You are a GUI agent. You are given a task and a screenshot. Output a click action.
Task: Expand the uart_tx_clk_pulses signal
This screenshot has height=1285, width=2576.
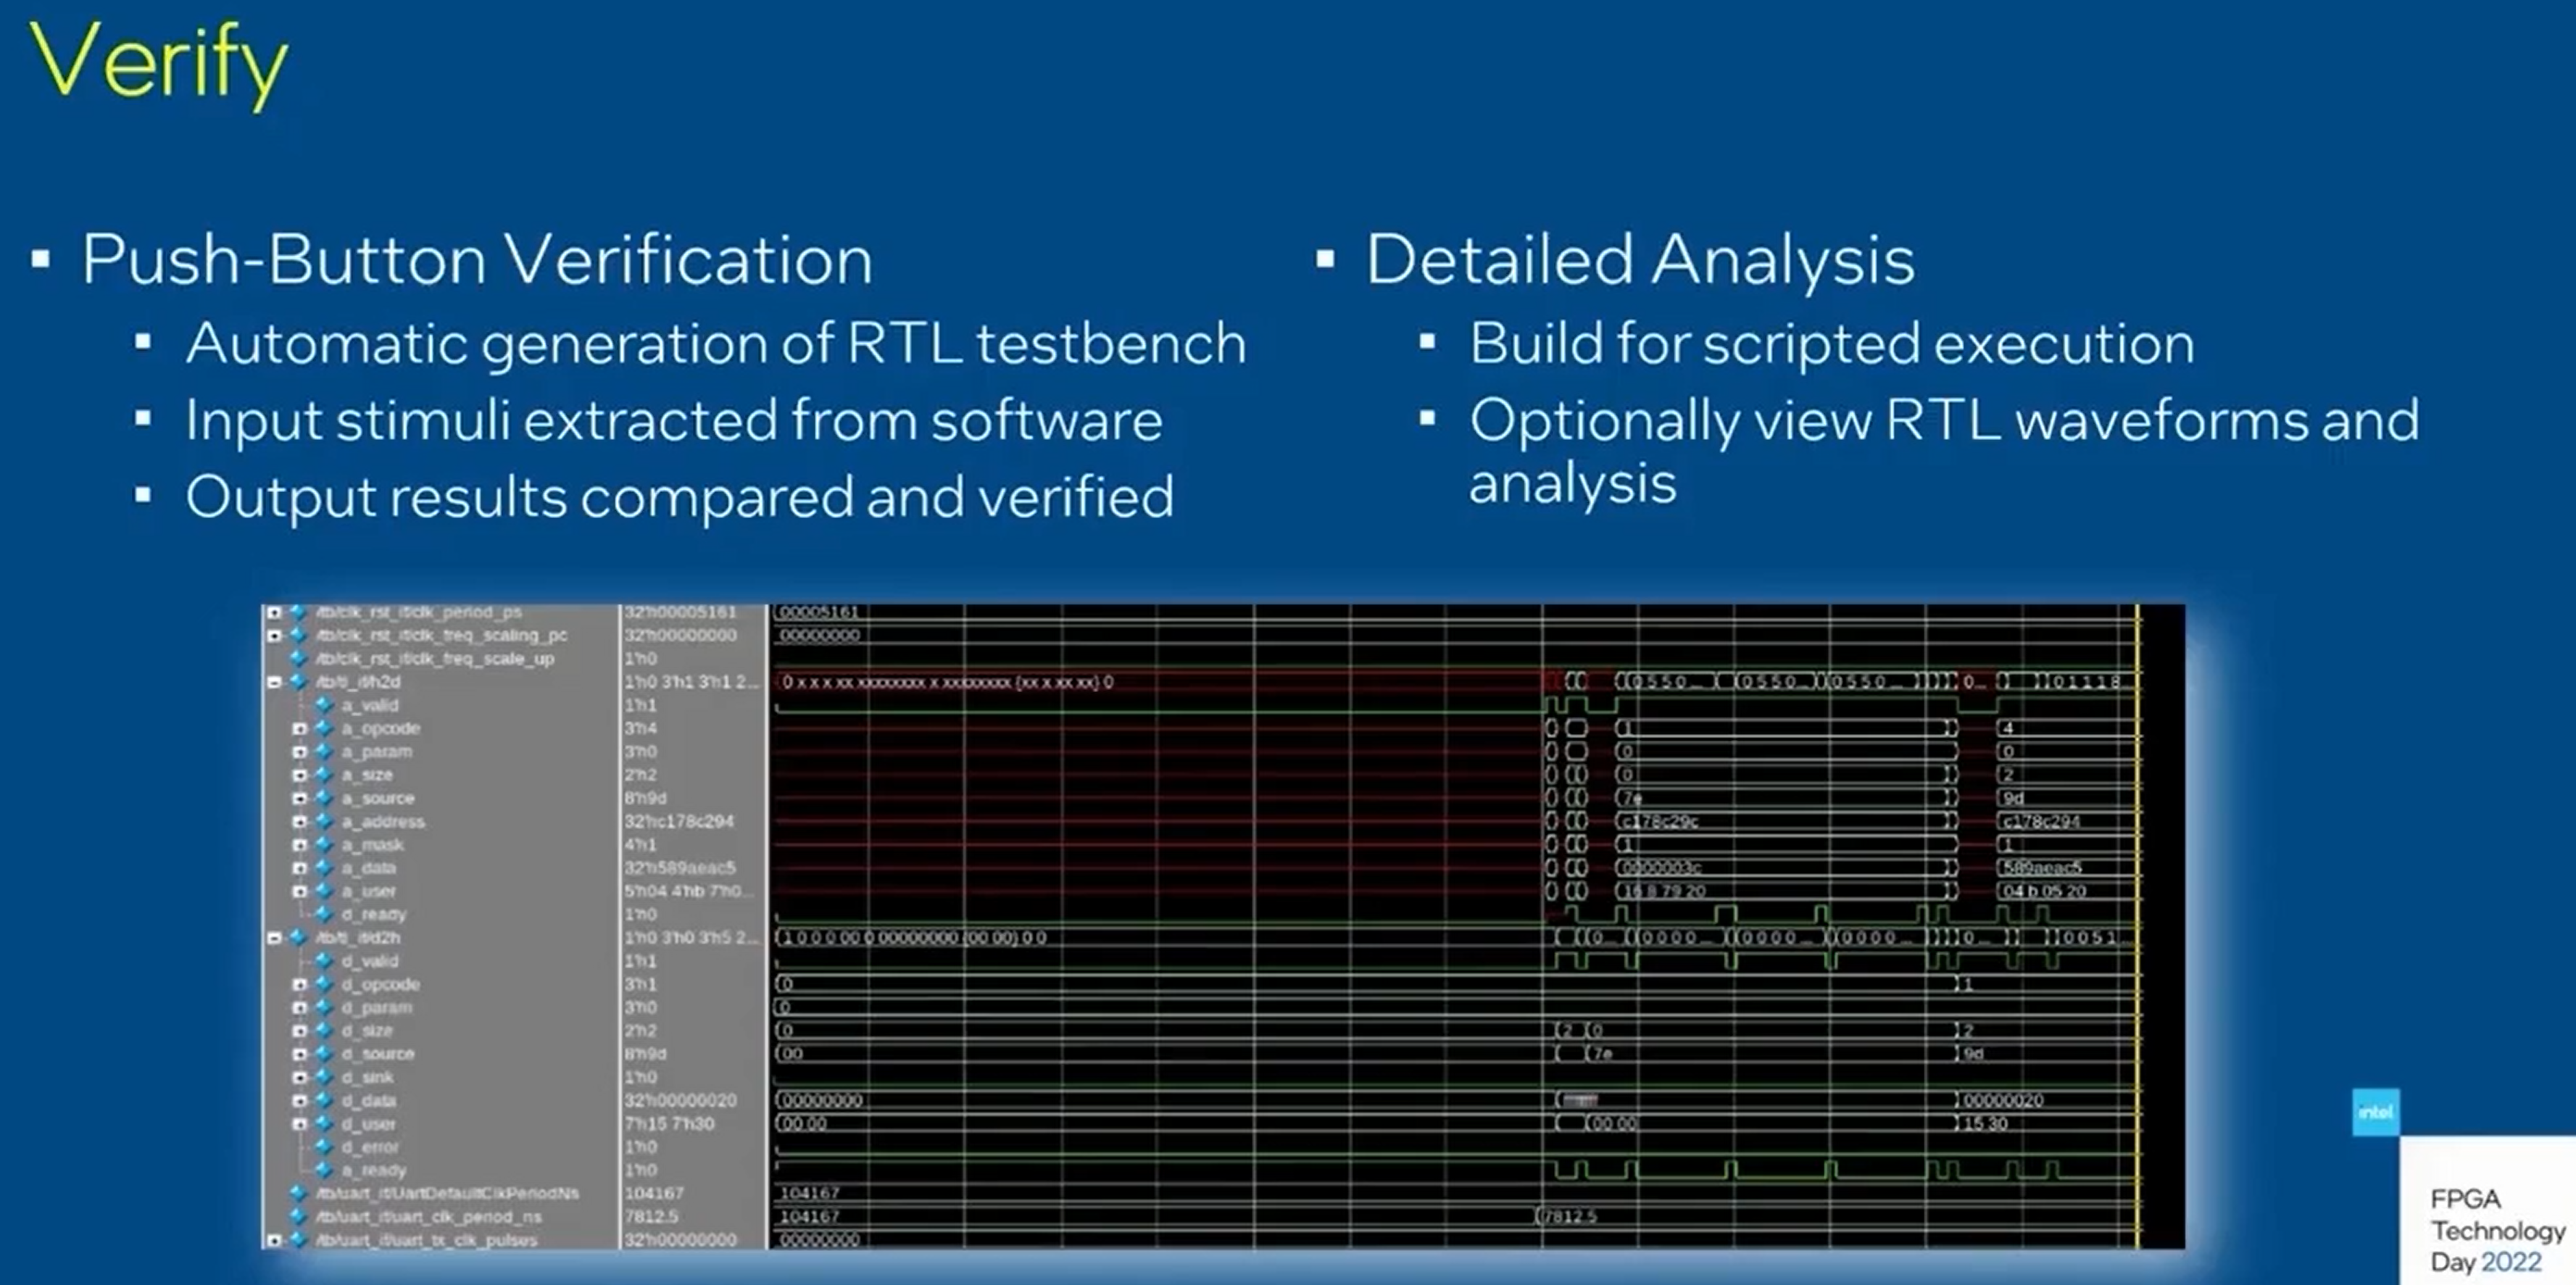coord(274,1240)
